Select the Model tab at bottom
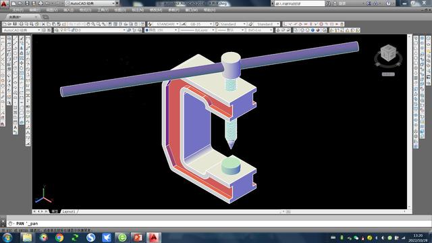The width and height of the screenshot is (432, 243). [55, 211]
